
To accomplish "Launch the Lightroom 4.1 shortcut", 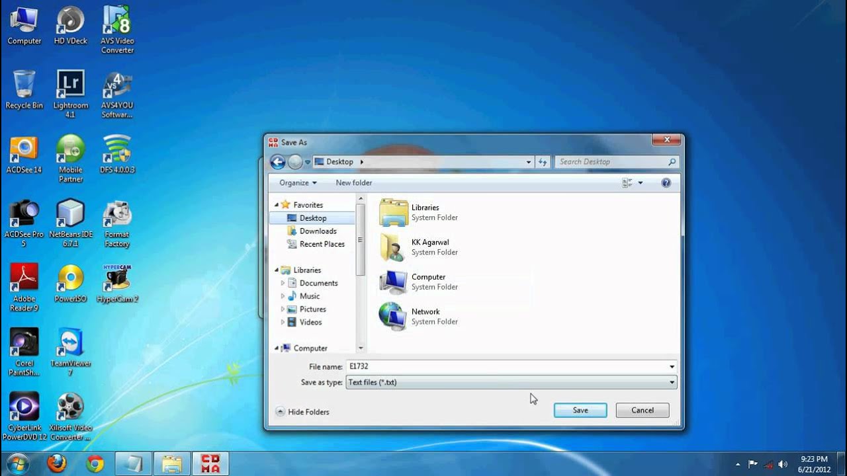I will point(70,95).
